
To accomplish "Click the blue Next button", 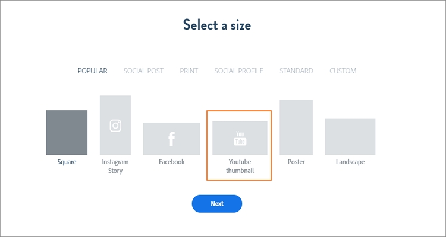I will [x=217, y=204].
